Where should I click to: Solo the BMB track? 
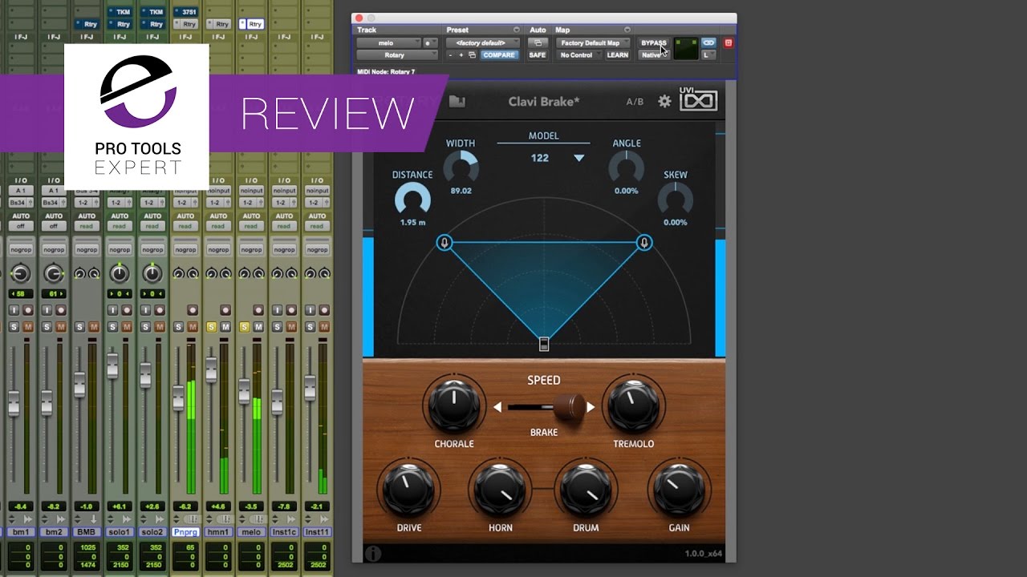tap(80, 327)
